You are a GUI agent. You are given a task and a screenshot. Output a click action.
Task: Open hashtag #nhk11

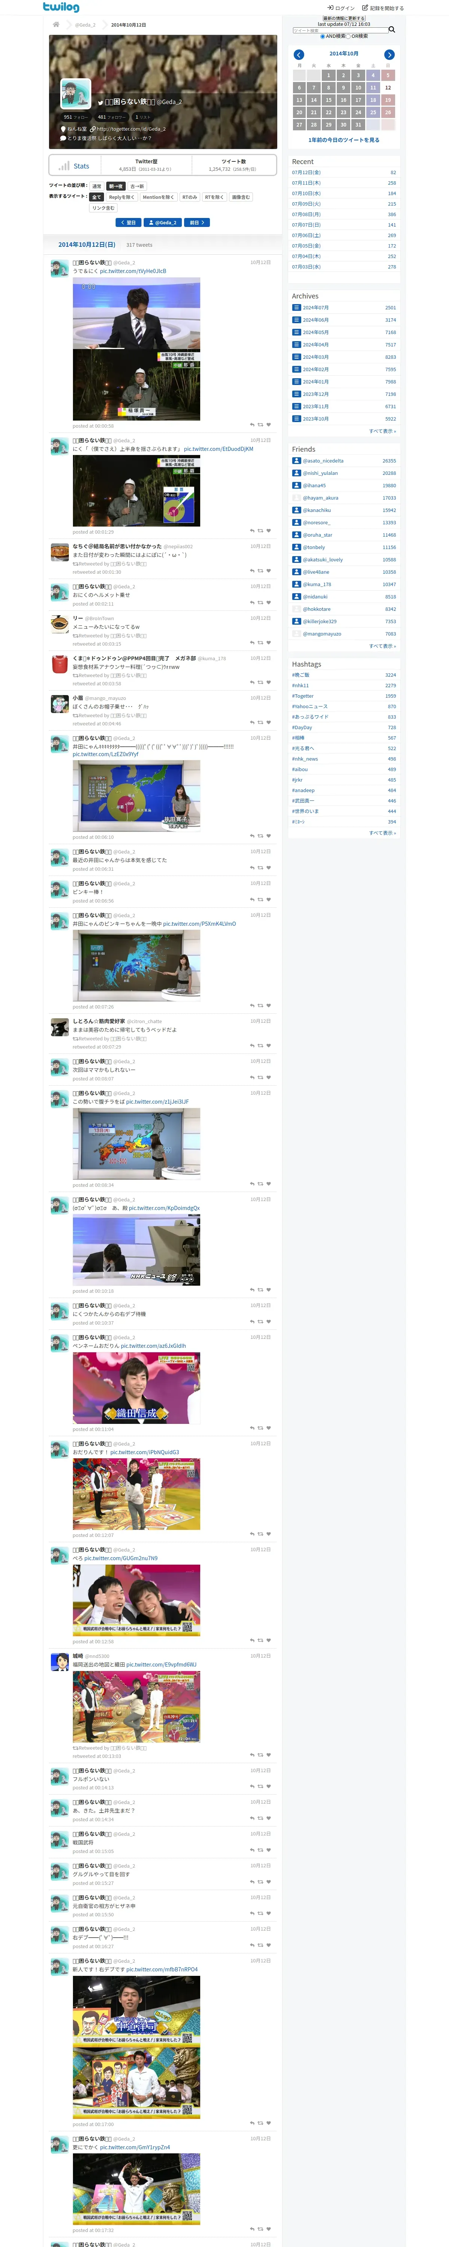click(300, 686)
